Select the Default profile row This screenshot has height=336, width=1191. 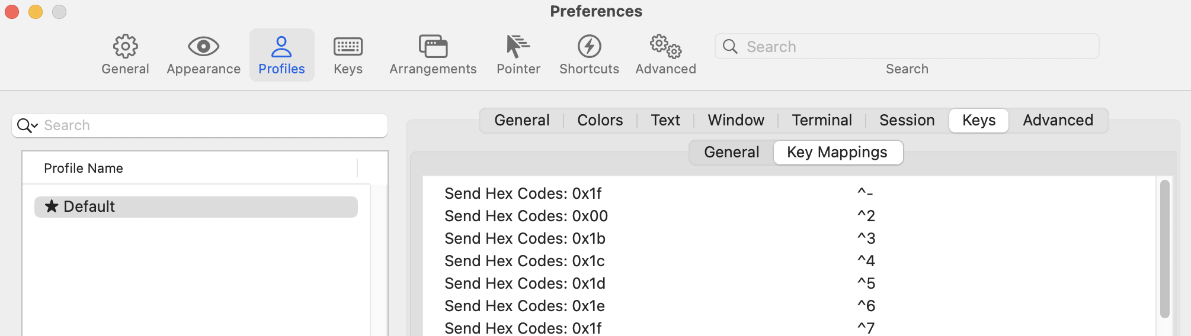coord(196,206)
